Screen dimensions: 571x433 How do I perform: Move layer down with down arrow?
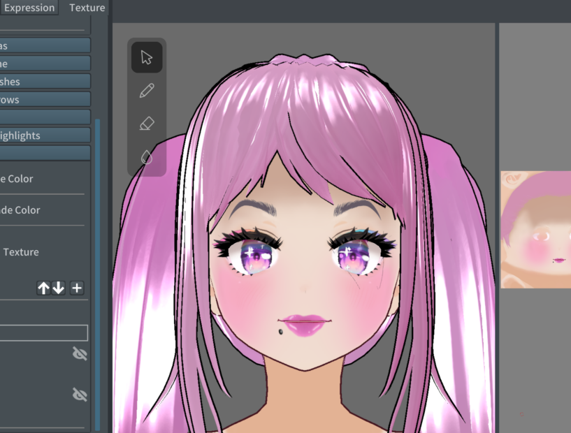(59, 288)
